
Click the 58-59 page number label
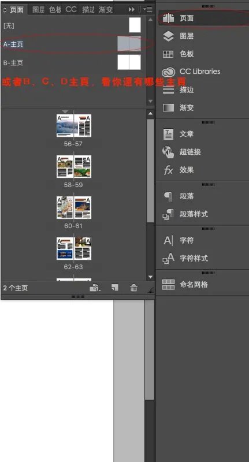[x=73, y=185]
